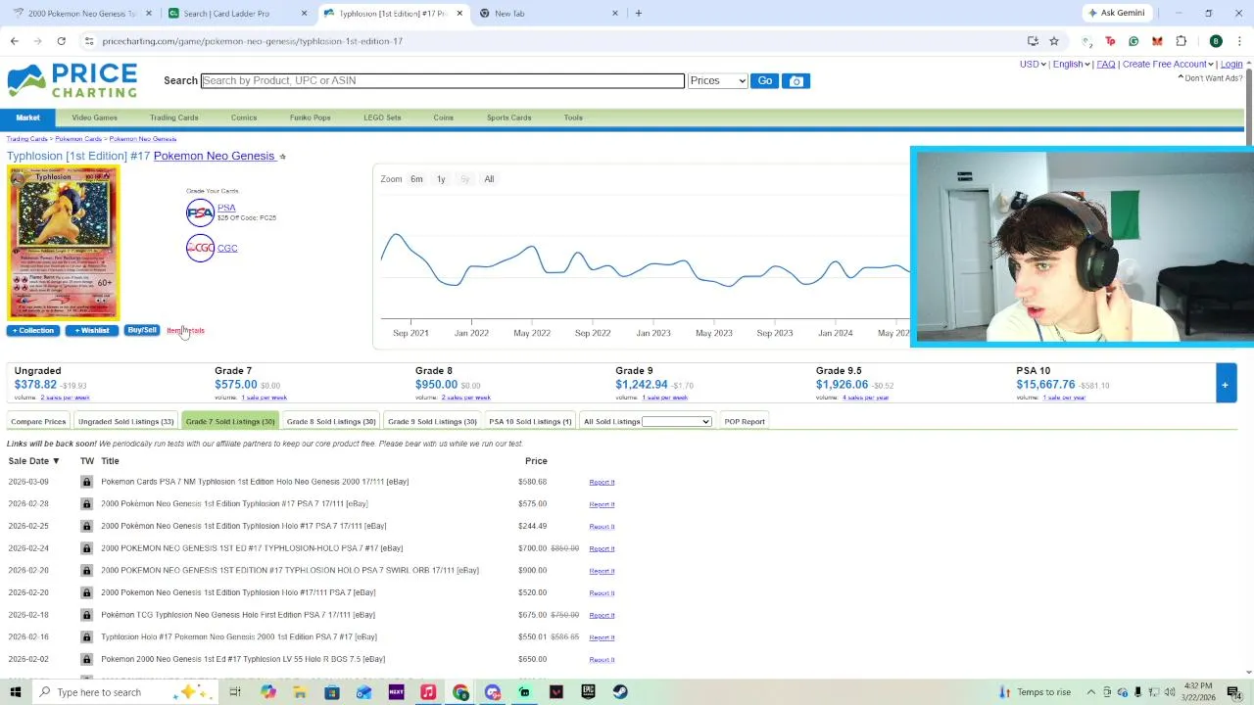Viewport: 1254px width, 705px height.
Task: Select the PSA 10 Sold Listings tab
Action: [x=530, y=421]
